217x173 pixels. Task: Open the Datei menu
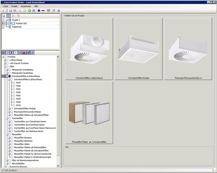click(x=6, y=6)
